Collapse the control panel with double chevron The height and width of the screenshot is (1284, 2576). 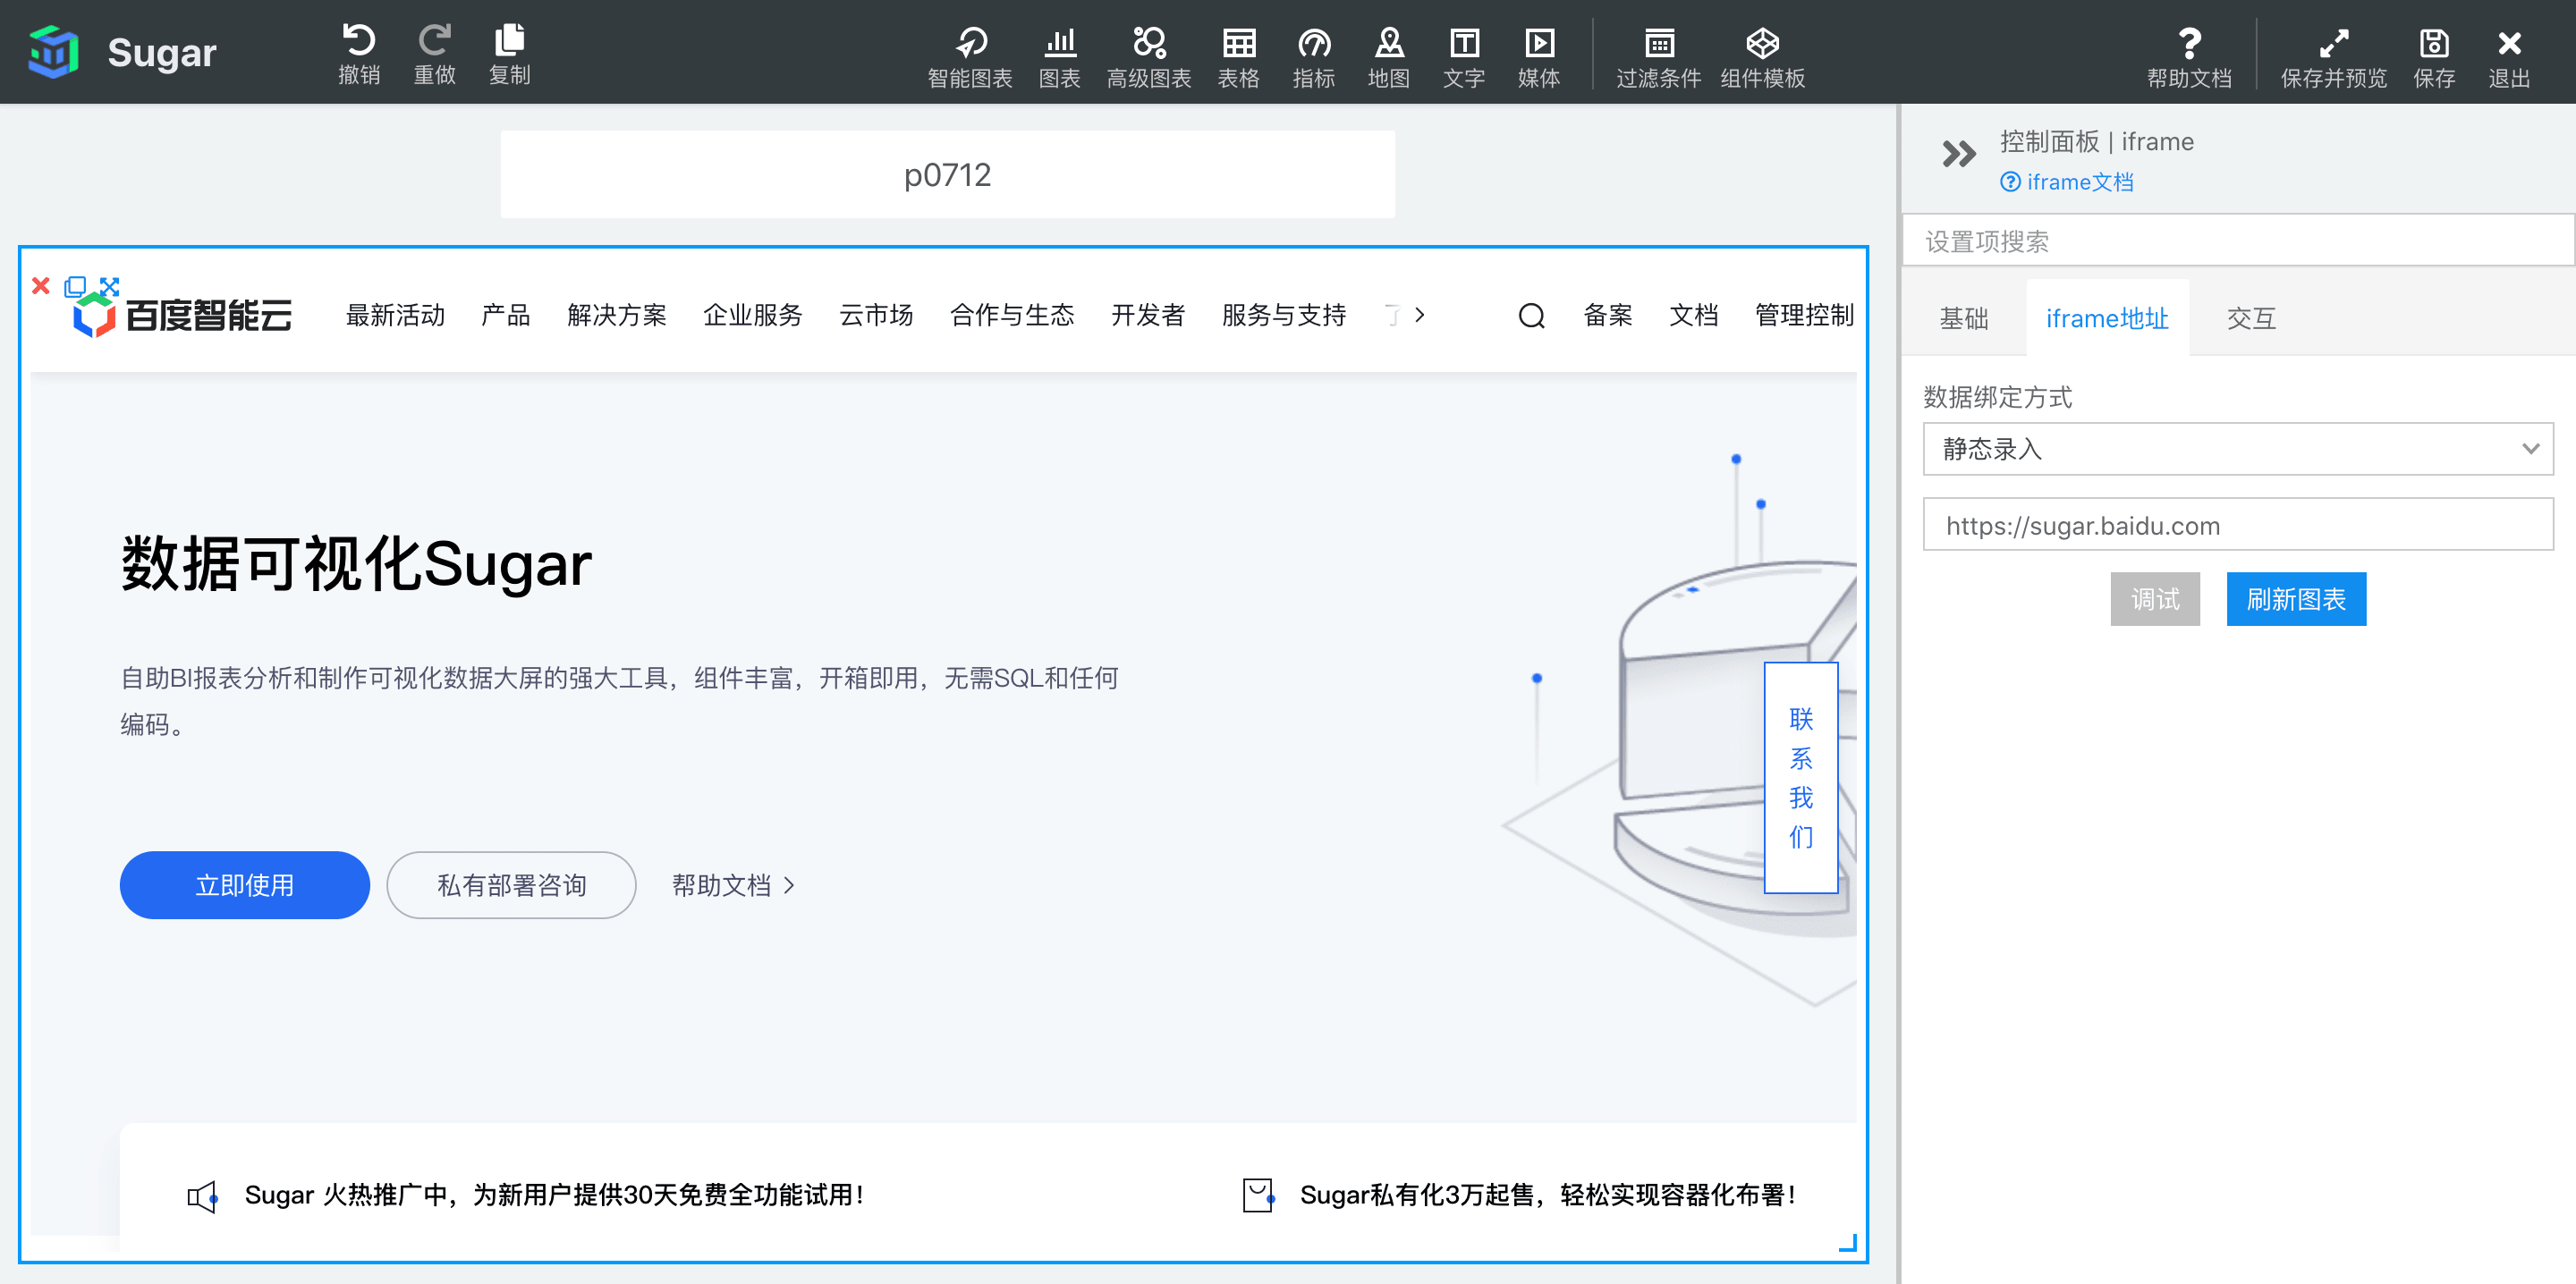1958,154
